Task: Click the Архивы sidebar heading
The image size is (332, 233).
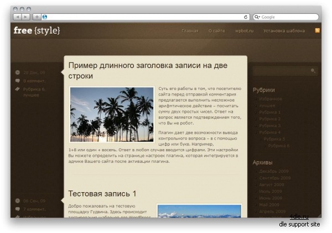Action: pos(262,162)
